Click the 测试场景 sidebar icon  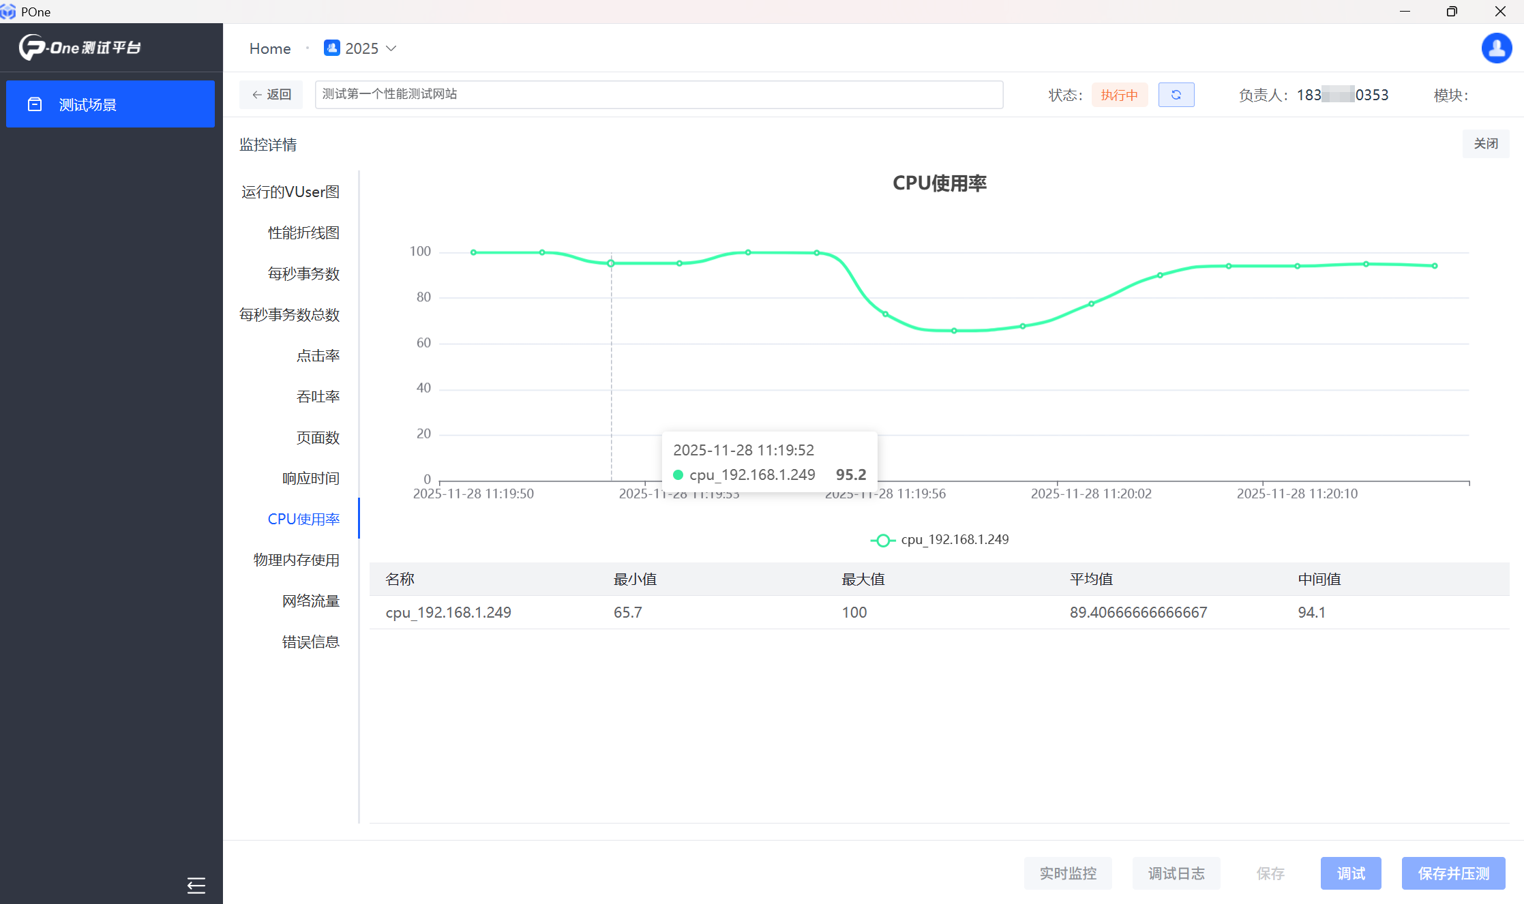coord(35,104)
